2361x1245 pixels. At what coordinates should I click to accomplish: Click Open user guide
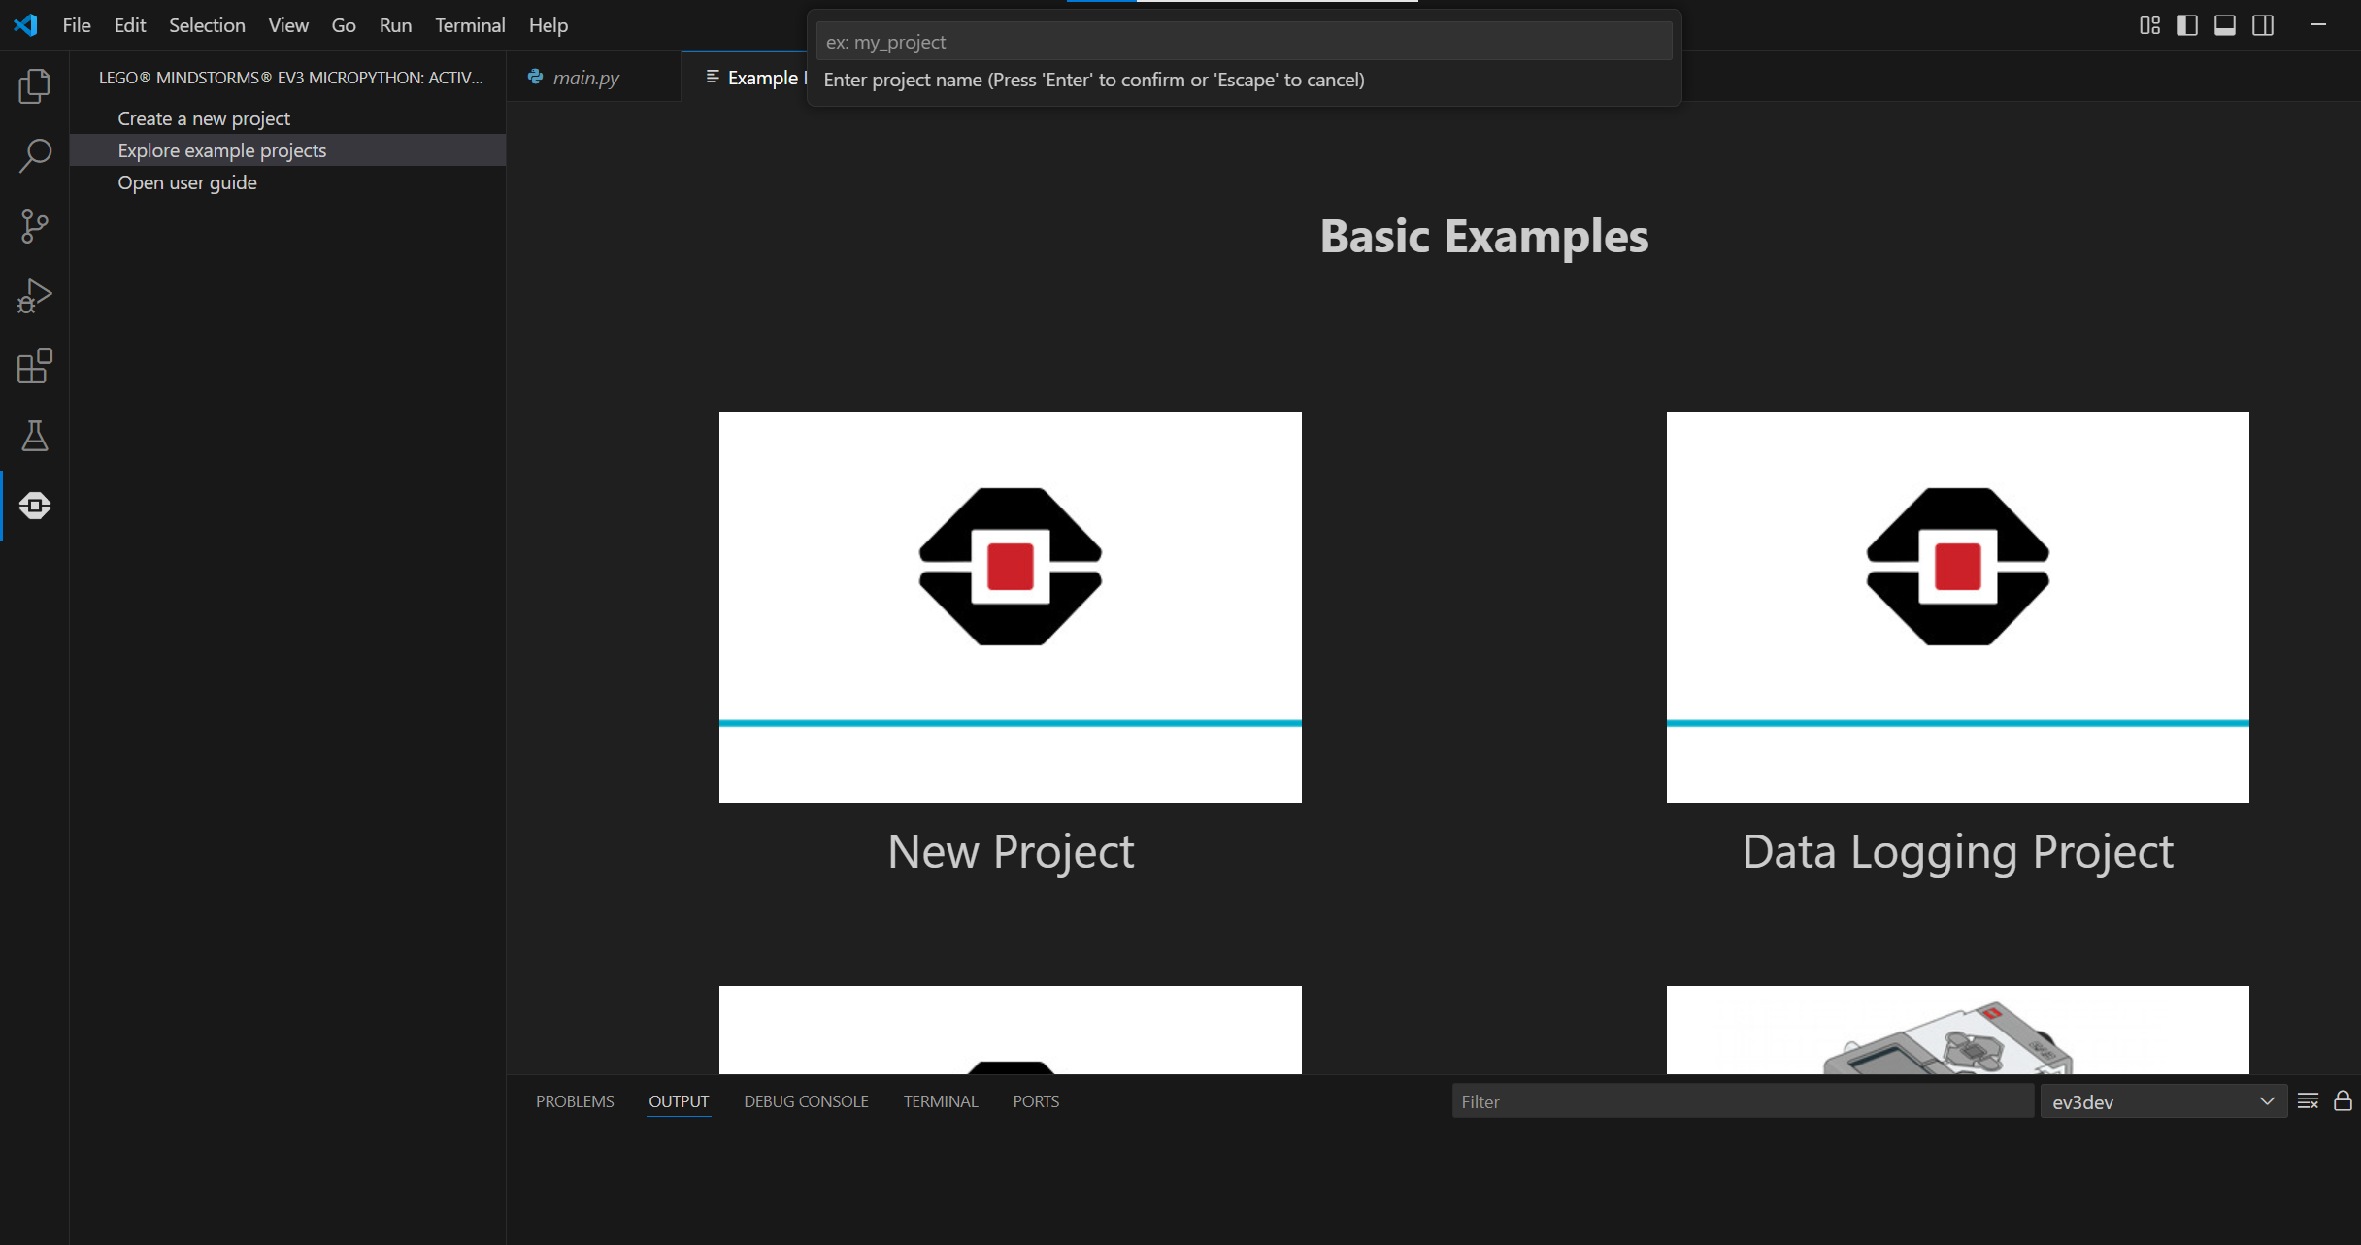(x=187, y=182)
